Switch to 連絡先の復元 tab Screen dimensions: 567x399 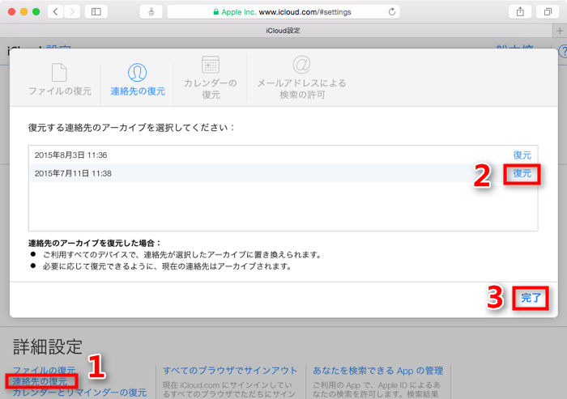tap(138, 79)
